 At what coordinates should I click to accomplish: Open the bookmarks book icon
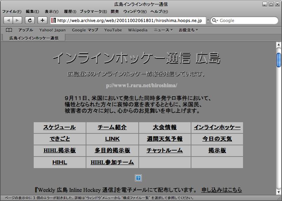click(x=9, y=30)
